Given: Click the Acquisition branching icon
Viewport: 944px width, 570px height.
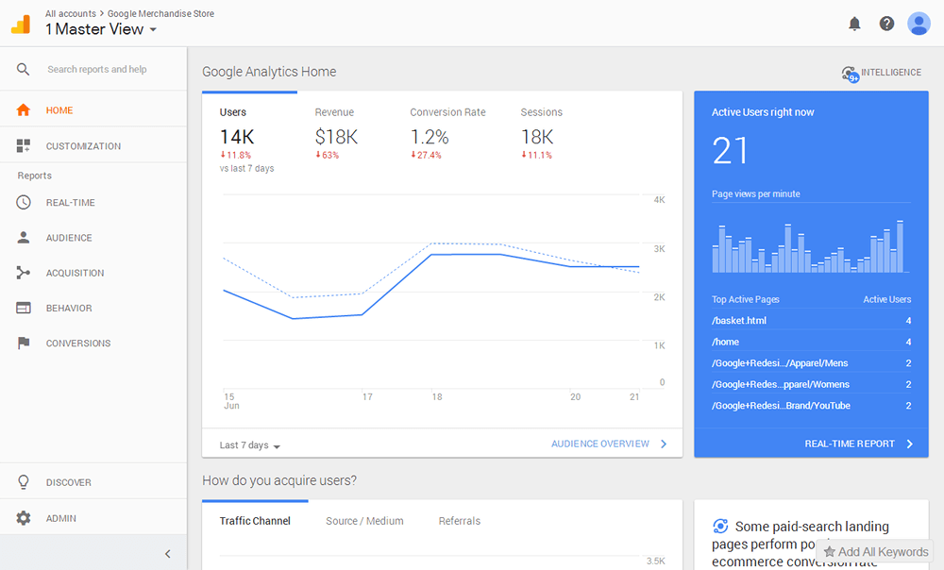Looking at the screenshot, I should click(x=23, y=273).
